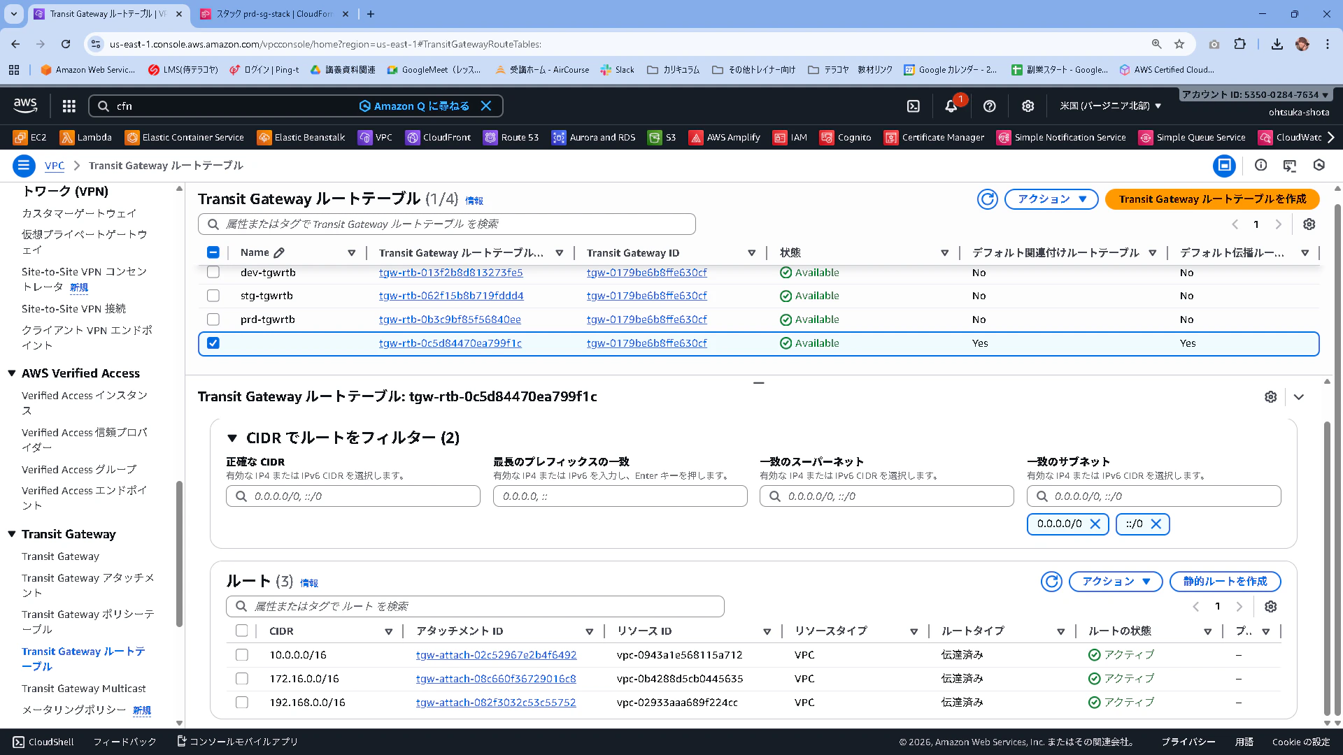Image resolution: width=1343 pixels, height=755 pixels.
Task: Collapse the Transit Gateway sidebar section
Action: [x=12, y=534]
